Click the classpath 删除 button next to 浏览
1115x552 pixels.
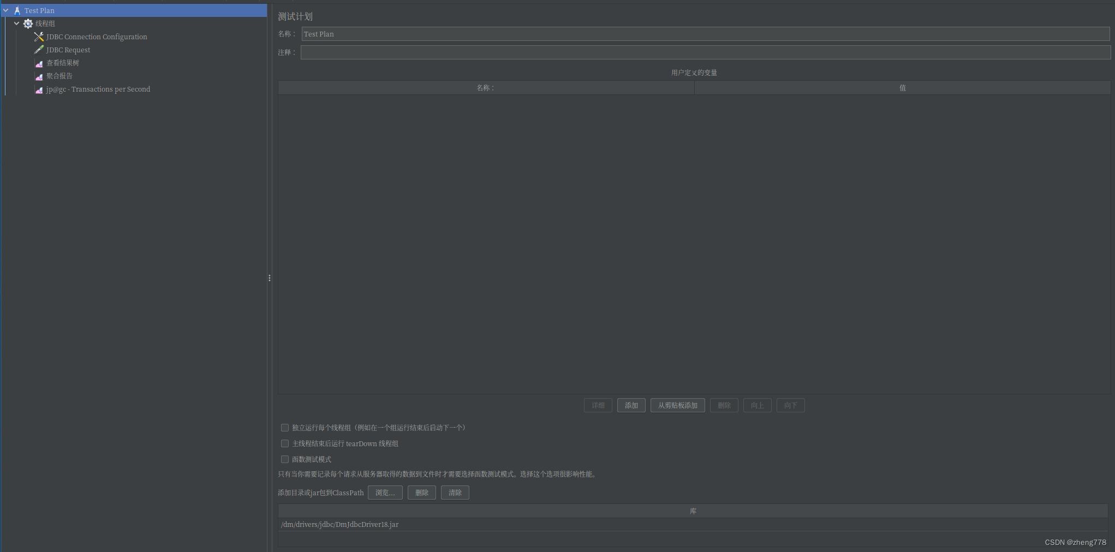tap(422, 493)
